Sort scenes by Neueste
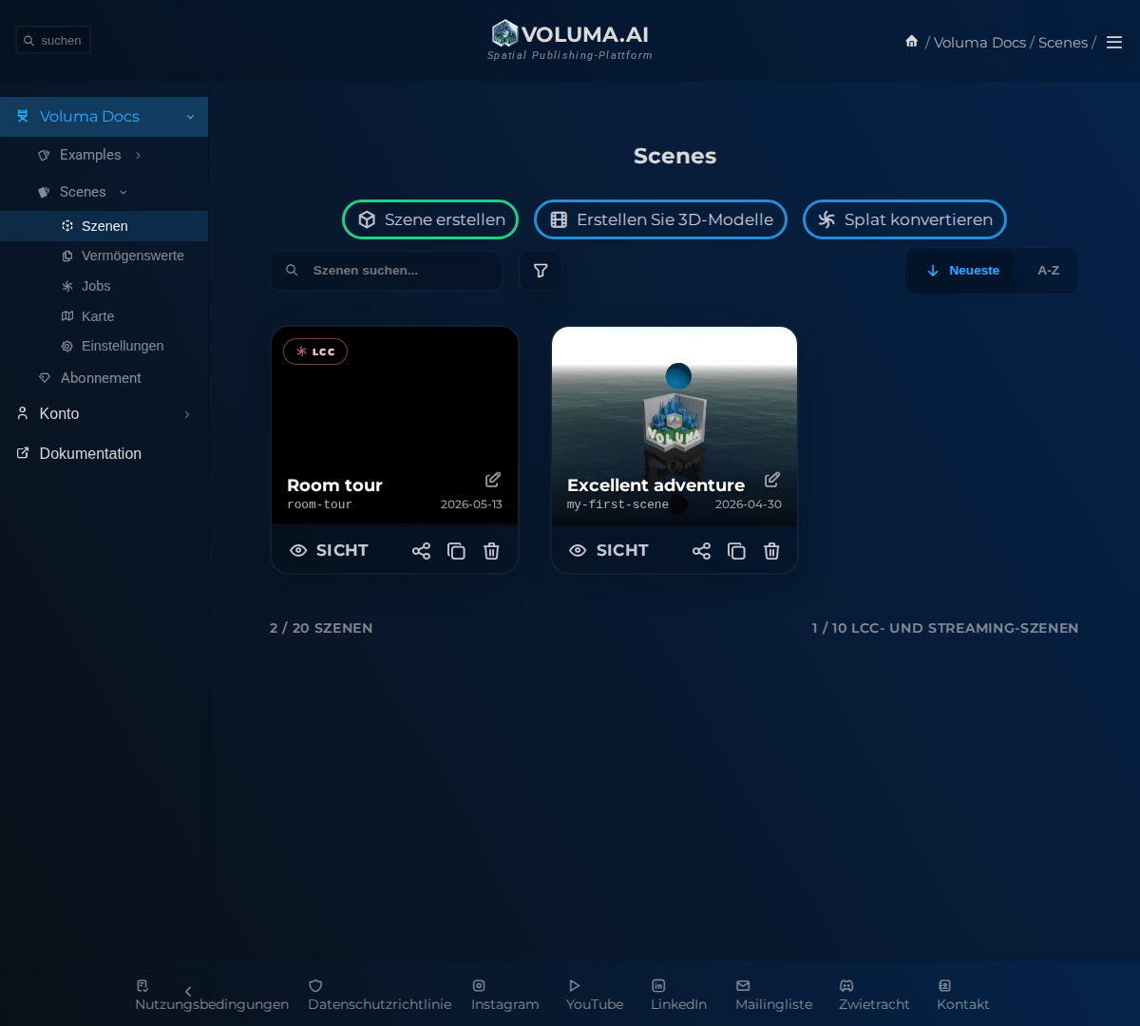1140x1026 pixels. (962, 271)
